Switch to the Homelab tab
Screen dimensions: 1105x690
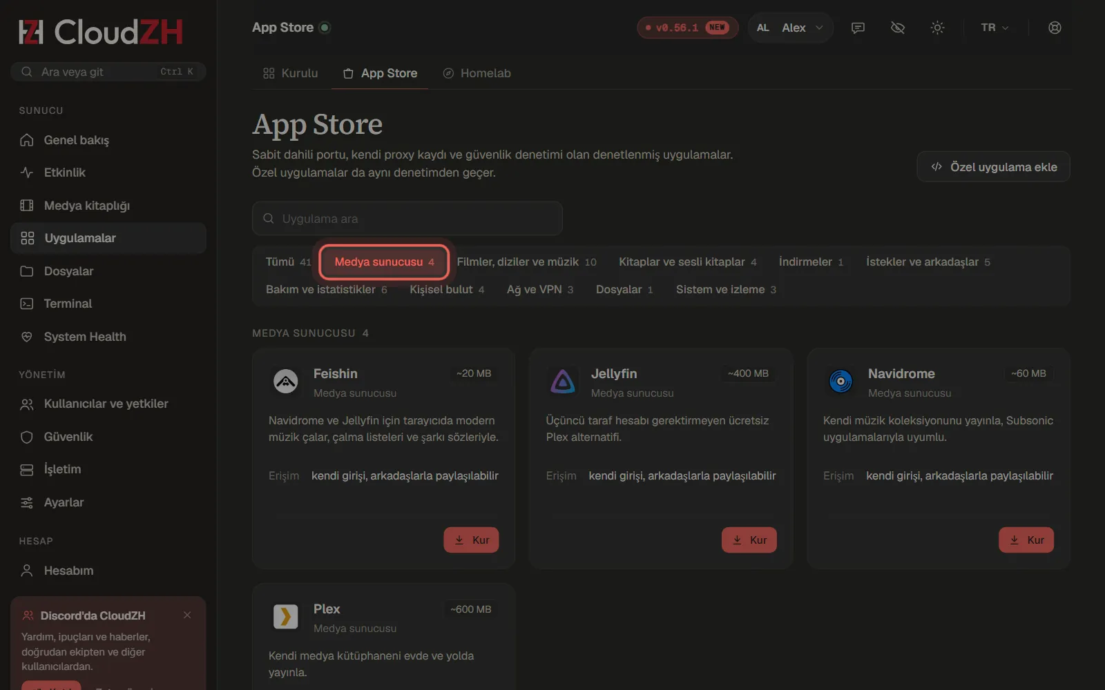click(477, 73)
